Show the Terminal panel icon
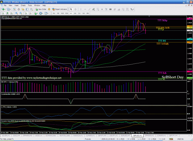 pyautogui.click(x=27, y=9)
